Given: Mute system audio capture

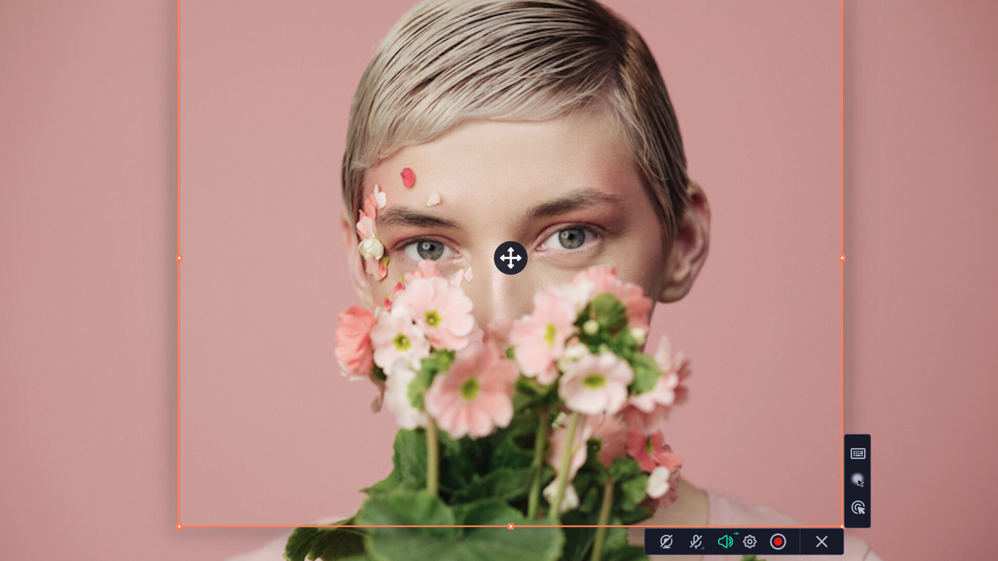Looking at the screenshot, I should (725, 542).
